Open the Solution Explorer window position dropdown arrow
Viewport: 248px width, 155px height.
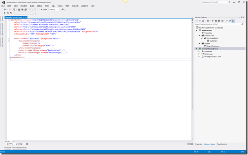240,17
